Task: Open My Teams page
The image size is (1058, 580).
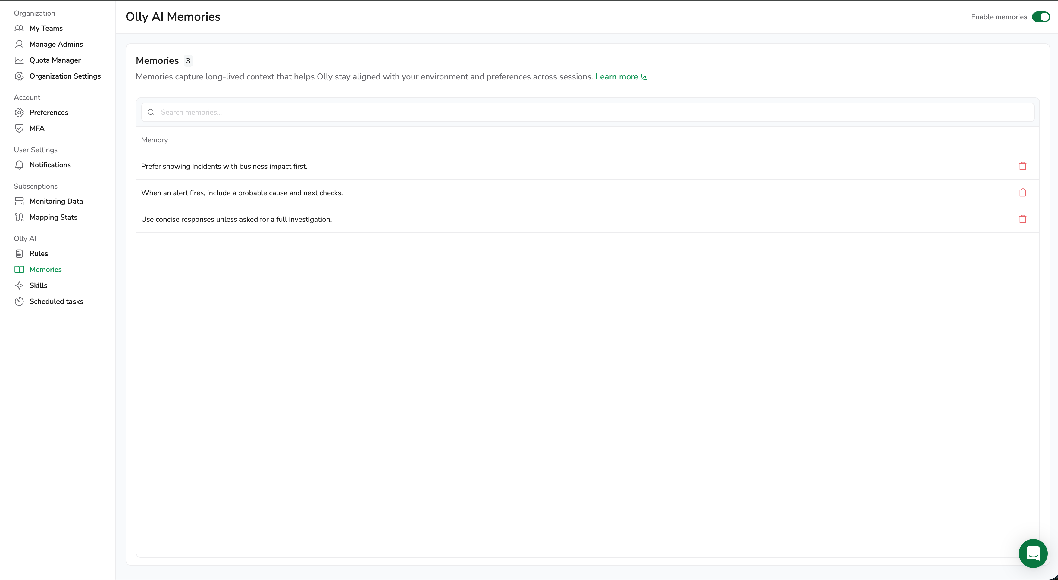Action: click(46, 28)
